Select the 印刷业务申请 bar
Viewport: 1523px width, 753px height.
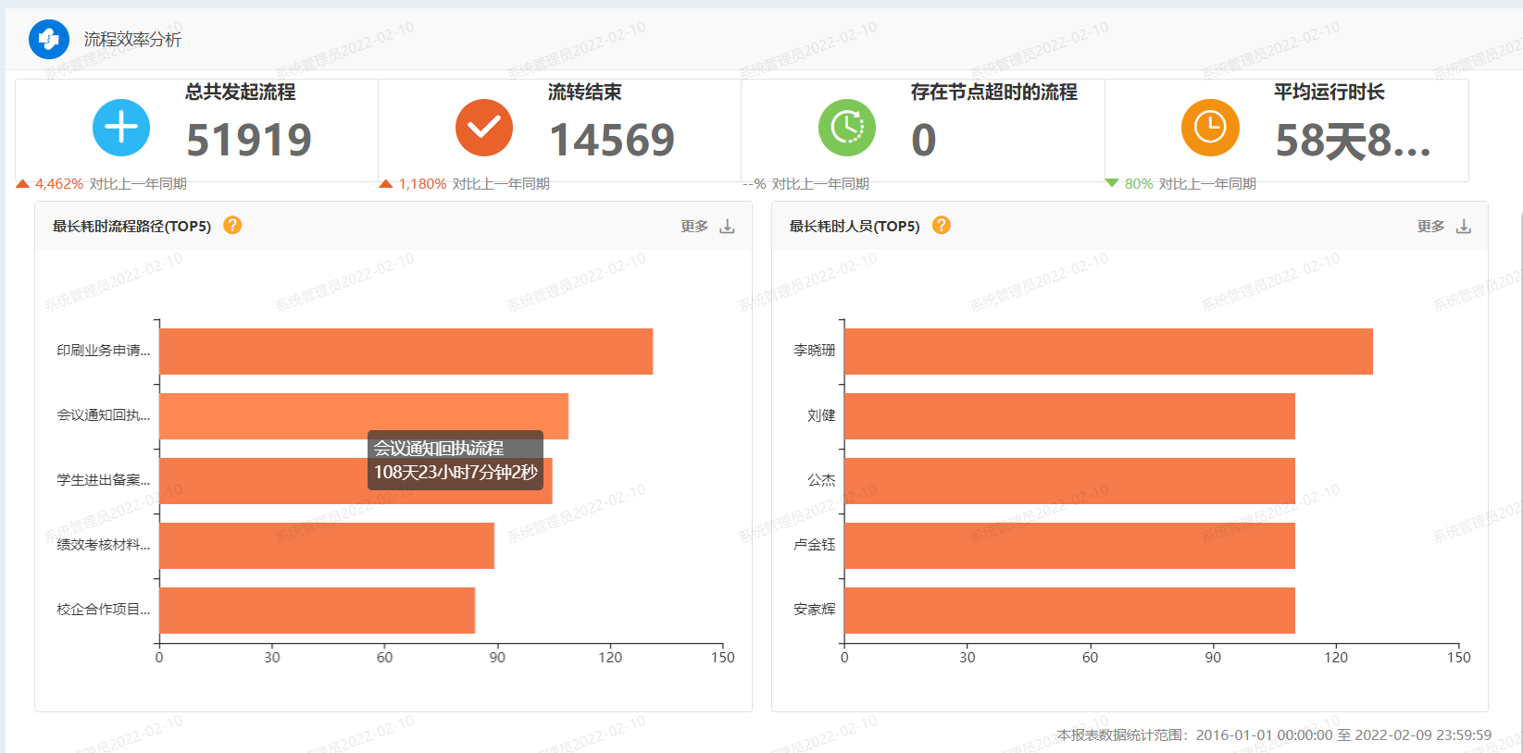(x=406, y=352)
